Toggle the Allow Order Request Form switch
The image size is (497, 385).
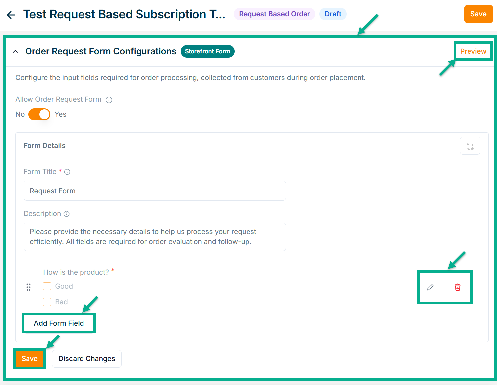click(x=39, y=115)
